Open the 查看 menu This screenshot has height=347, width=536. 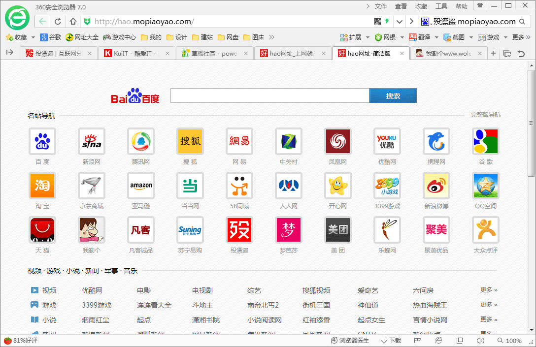click(401, 6)
